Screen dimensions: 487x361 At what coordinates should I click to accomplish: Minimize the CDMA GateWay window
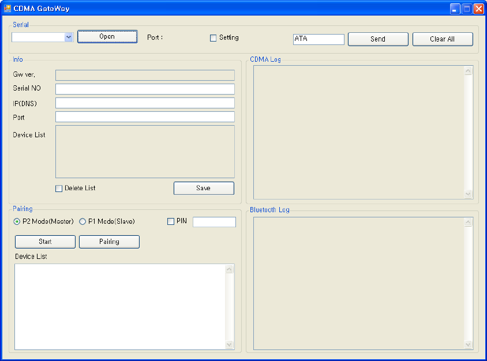pyautogui.click(x=455, y=9)
